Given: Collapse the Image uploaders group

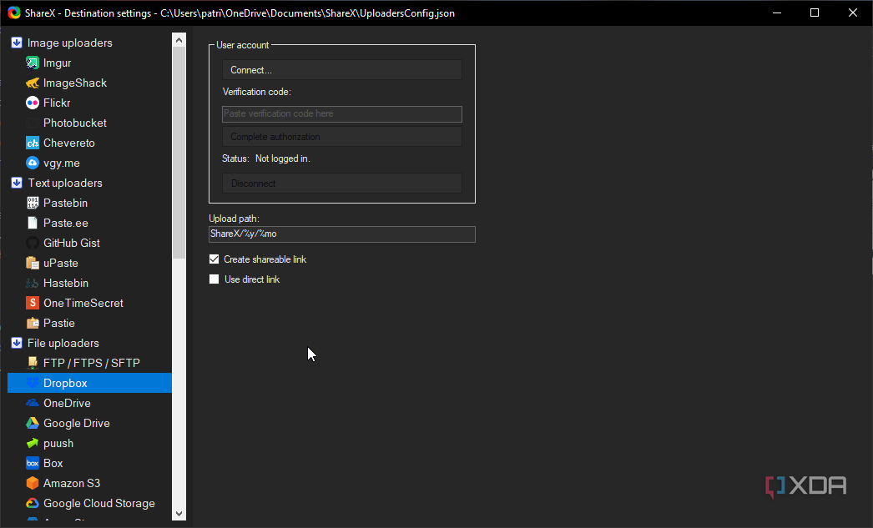Looking at the screenshot, I should [16, 43].
